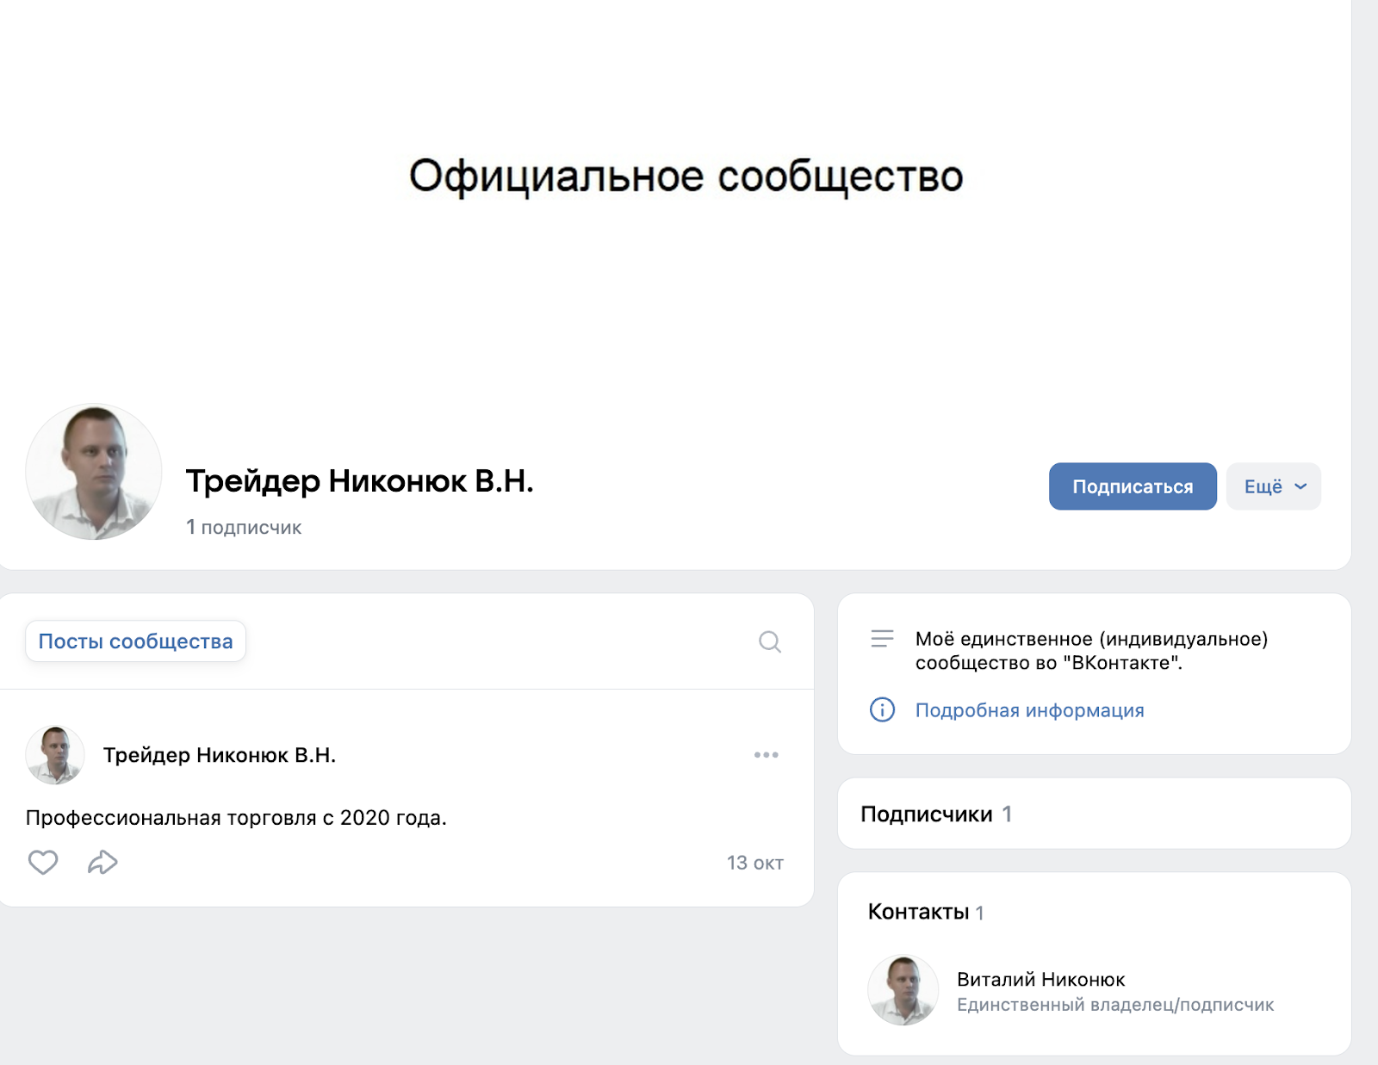The height and width of the screenshot is (1065, 1378).
Task: Expand the Ещё chevron arrow
Action: (x=1299, y=486)
